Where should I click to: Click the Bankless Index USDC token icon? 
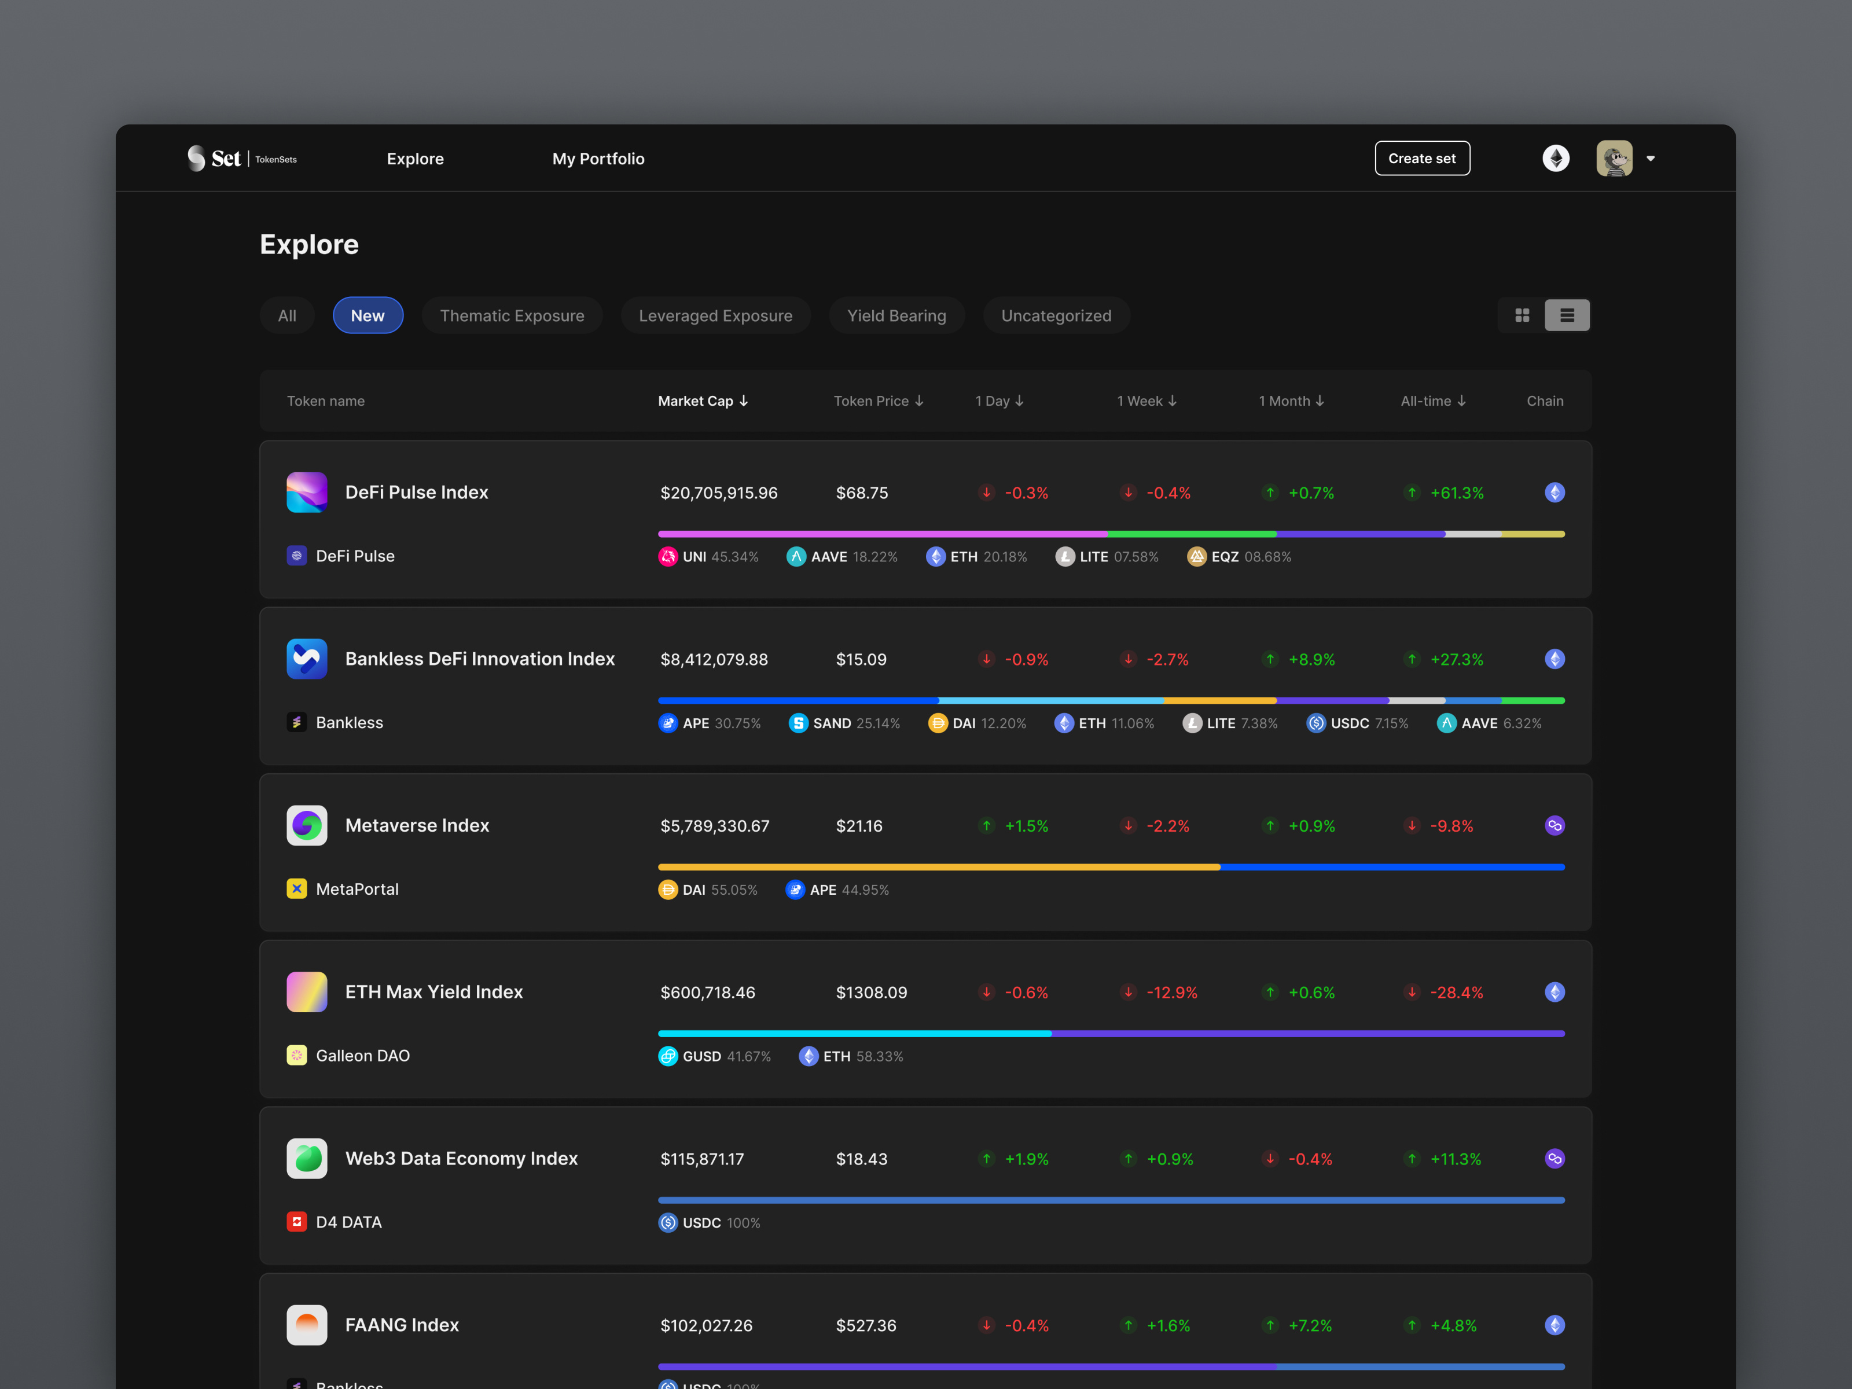1316,723
